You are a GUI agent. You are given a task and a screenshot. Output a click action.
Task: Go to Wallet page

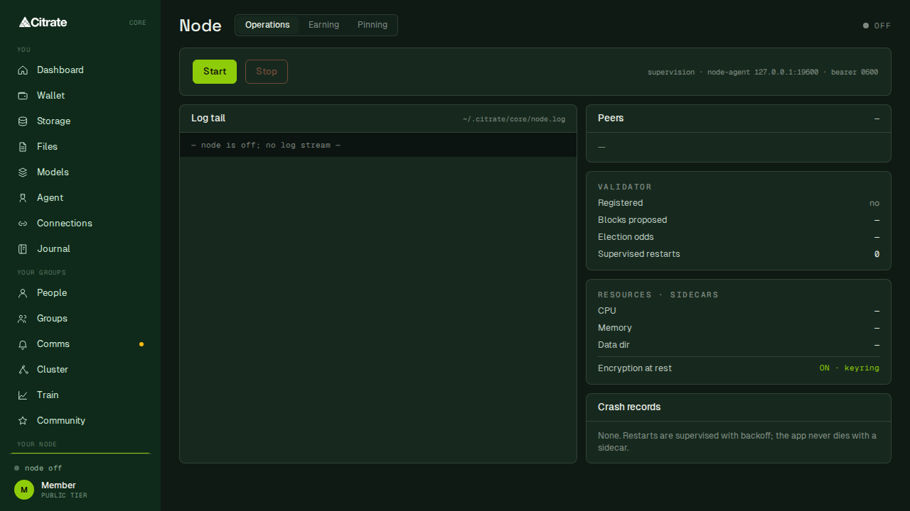(80, 96)
